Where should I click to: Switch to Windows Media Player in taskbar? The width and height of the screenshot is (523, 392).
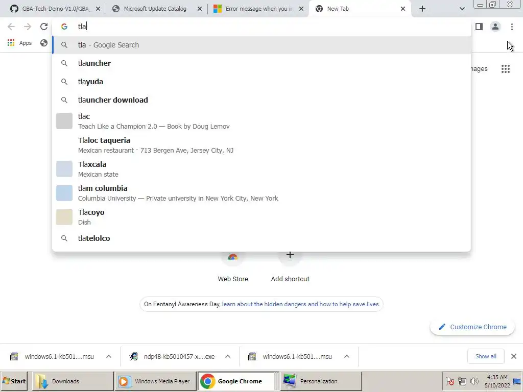[155, 381]
